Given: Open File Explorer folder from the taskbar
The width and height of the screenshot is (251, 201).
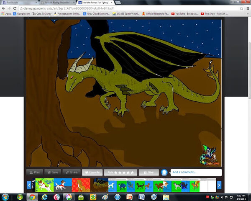Looking at the screenshot, I should [x=166, y=197].
